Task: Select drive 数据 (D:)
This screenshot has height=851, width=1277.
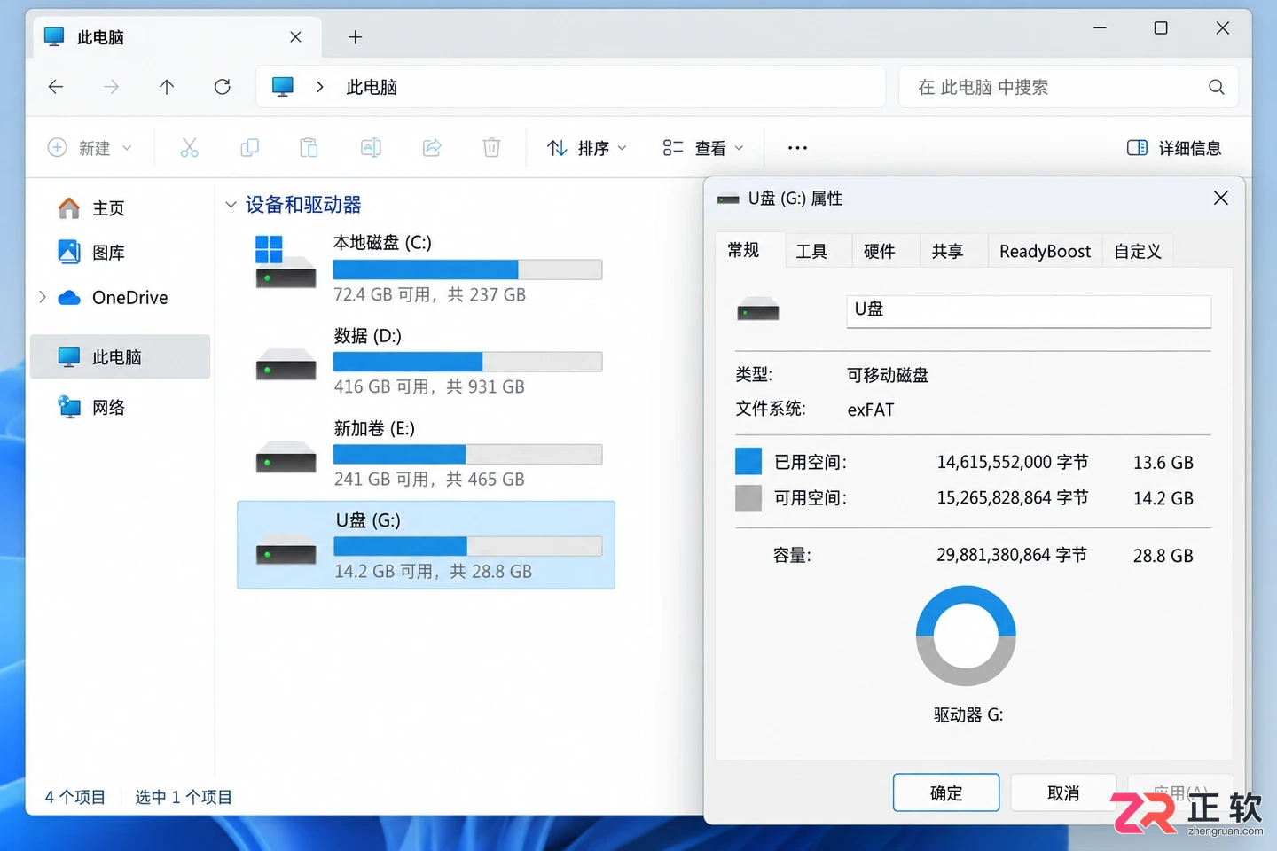Action: (427, 361)
